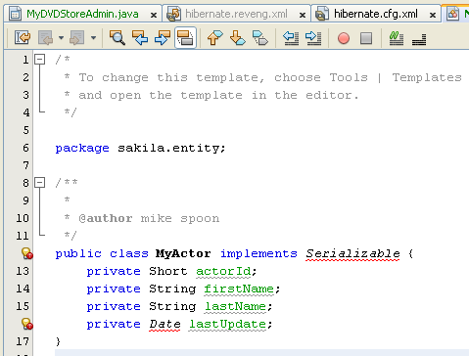Click the 'actorId' field name
469x356 pixels.
pos(223,271)
